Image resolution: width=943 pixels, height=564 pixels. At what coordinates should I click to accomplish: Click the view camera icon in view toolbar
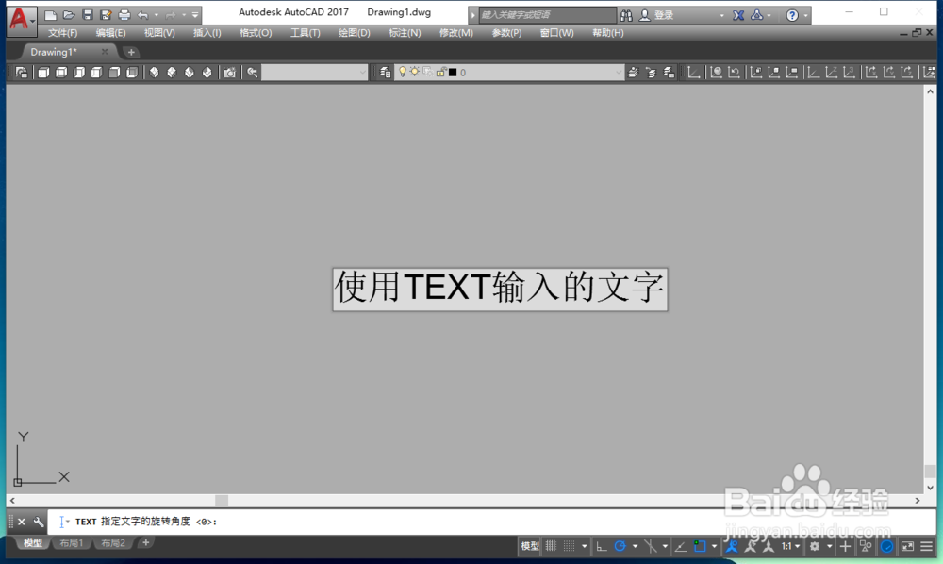(x=229, y=73)
